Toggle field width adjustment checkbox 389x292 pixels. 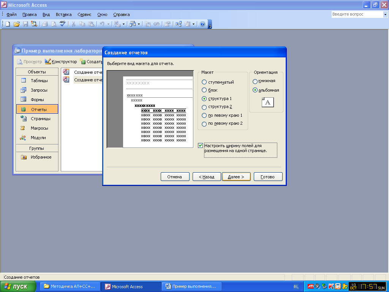point(201,146)
